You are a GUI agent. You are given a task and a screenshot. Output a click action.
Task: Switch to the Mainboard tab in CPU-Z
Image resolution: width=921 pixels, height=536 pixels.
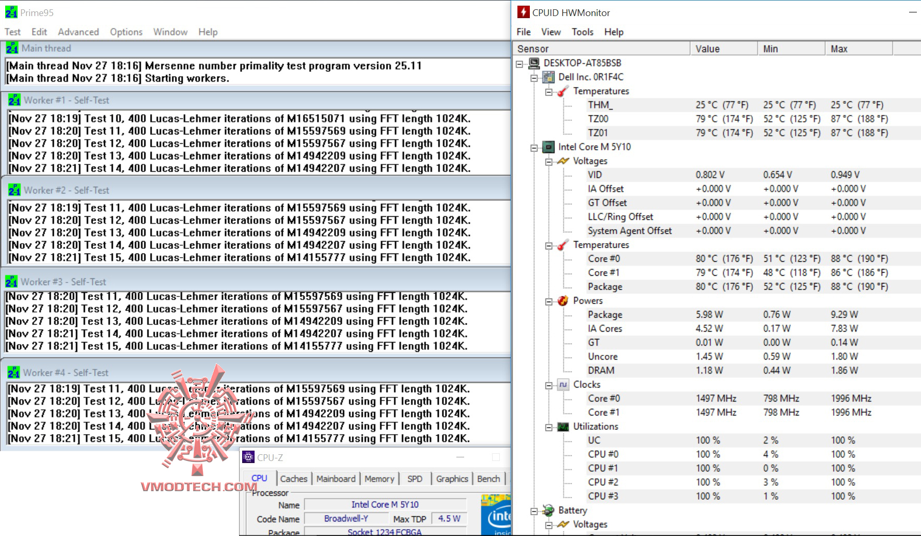click(x=336, y=479)
